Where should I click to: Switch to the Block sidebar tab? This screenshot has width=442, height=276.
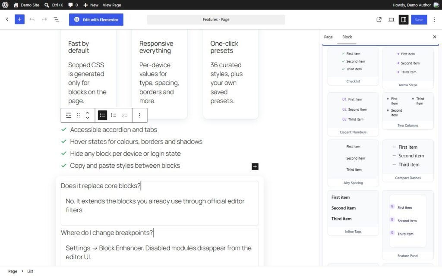347,37
